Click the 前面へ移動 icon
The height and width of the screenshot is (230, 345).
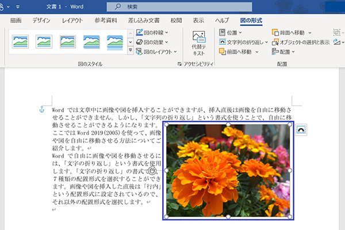[223, 52]
